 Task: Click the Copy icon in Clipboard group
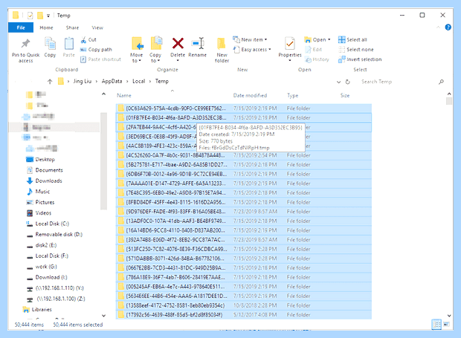point(50,44)
